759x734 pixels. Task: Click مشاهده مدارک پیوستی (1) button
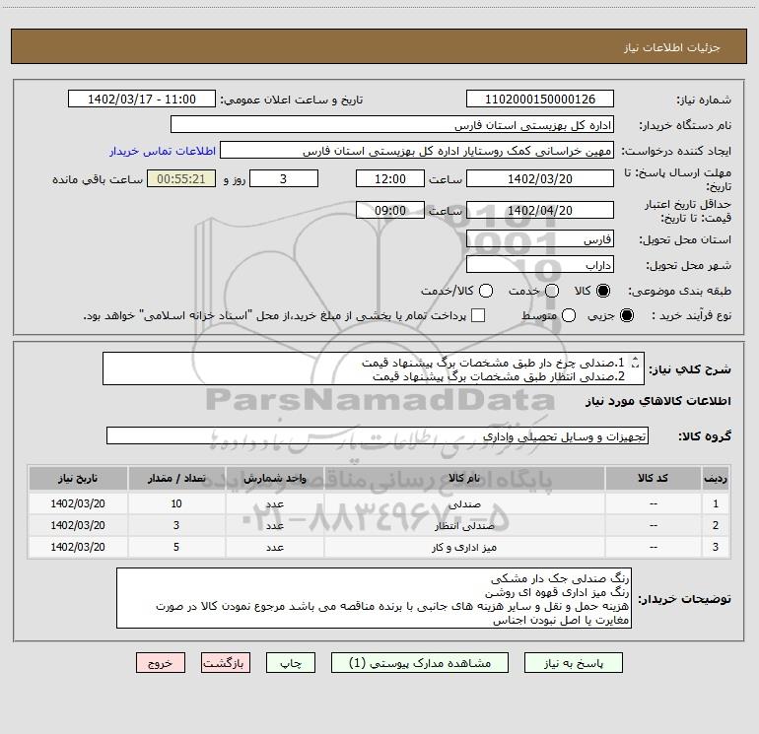click(x=420, y=663)
